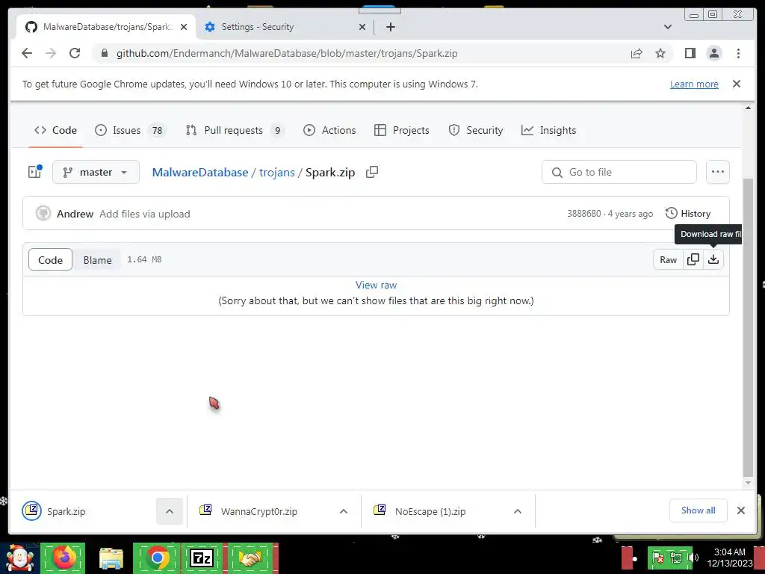Open the Issues tab

(130, 130)
